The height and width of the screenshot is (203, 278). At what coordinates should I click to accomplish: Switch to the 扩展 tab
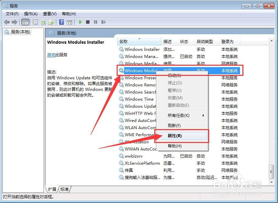(52, 189)
